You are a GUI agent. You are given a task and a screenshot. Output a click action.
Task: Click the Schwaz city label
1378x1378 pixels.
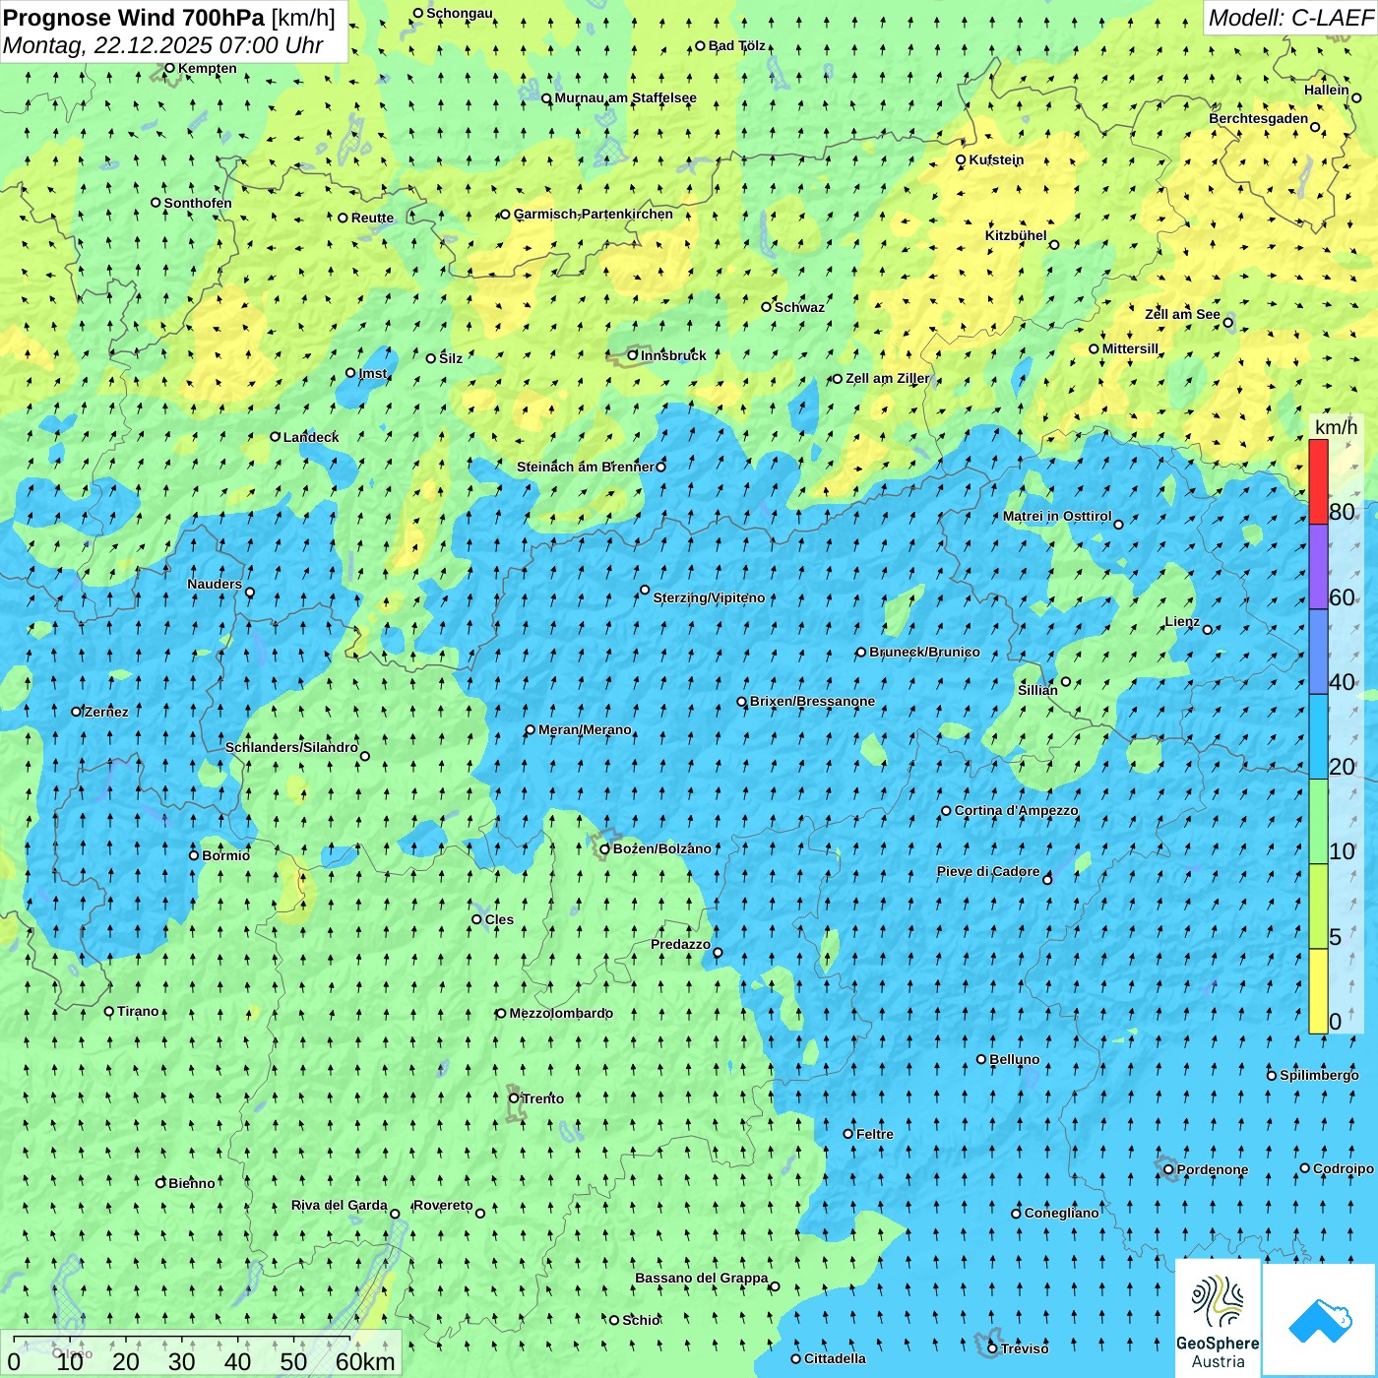(x=799, y=307)
